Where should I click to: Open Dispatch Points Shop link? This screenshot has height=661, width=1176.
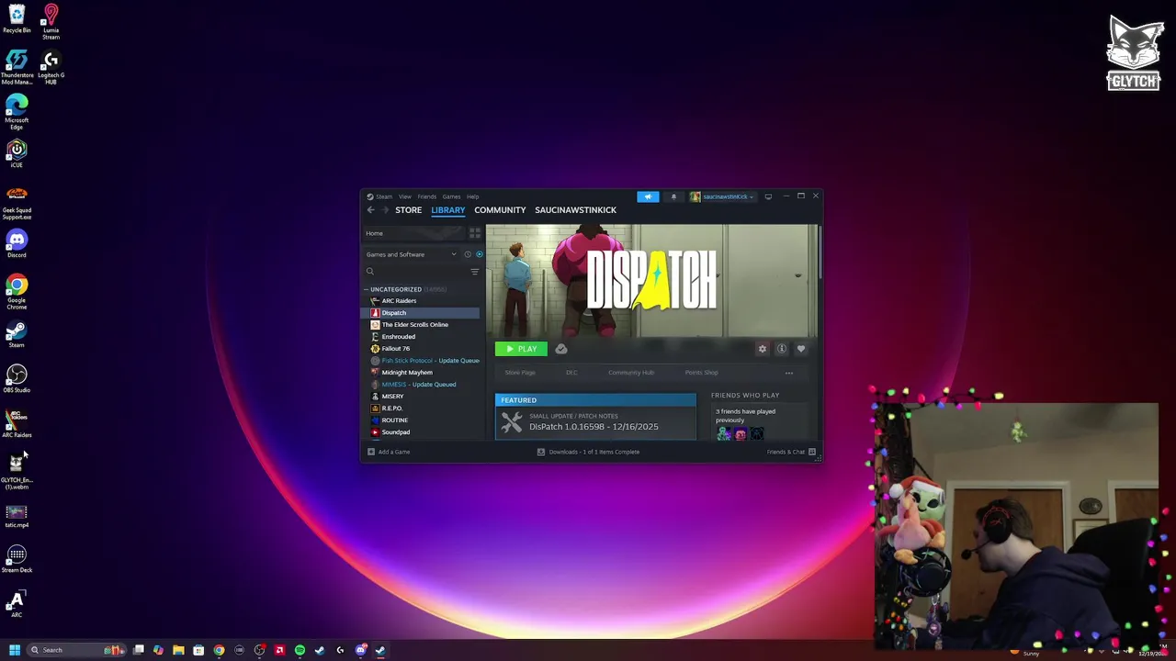coord(701,373)
